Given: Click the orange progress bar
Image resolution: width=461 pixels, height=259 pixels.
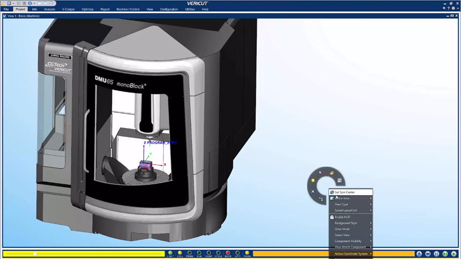Looking at the screenshot, I should [334, 254].
